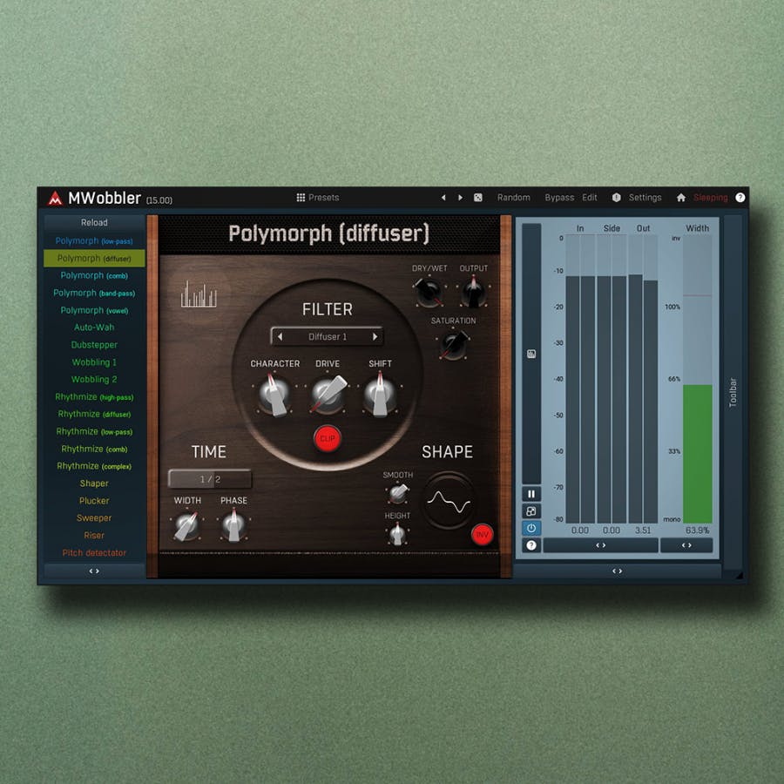Choose the Wobbling 1 preset

click(x=94, y=362)
